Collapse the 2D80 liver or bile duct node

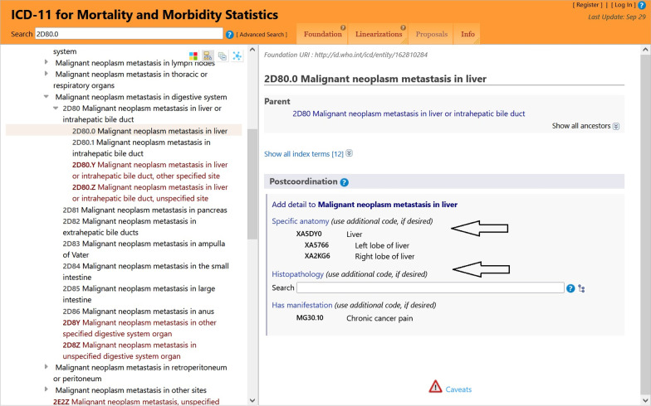tap(56, 109)
